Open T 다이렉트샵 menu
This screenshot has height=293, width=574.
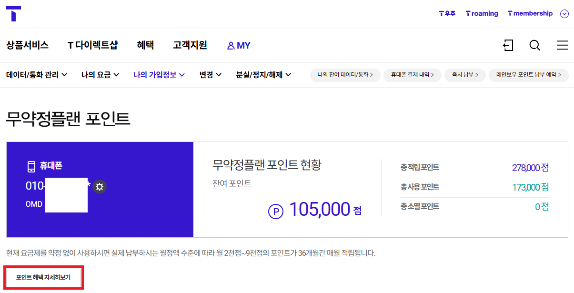click(x=92, y=45)
